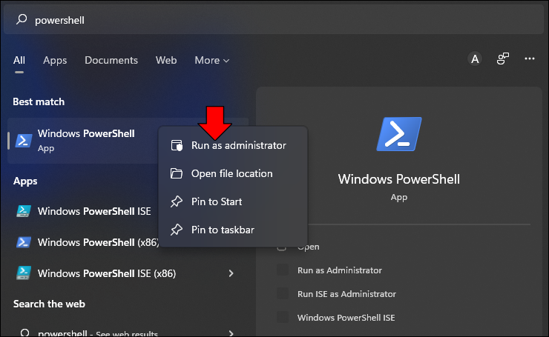549x337 pixels.
Task: Click the Run as administrator shield icon
Action: pos(177,145)
